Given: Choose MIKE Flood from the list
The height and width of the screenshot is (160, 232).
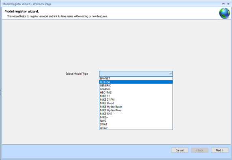Looking at the screenshot, I should click(136, 103).
